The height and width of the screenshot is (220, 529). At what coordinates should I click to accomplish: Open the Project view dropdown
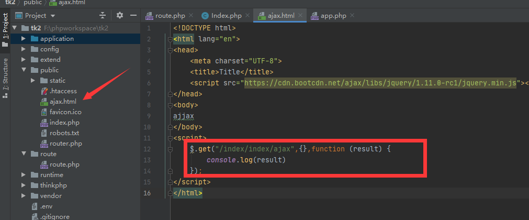53,16
